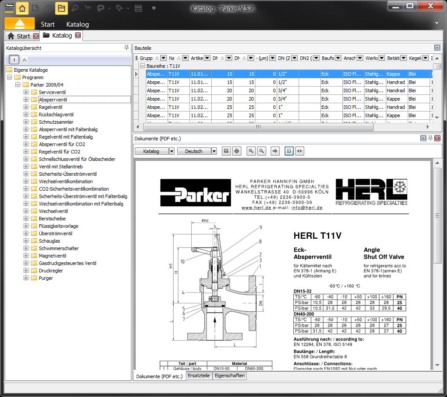The height and width of the screenshot is (397, 447).
Task: Expand the Serviceventil tree folder
Action: coord(26,92)
